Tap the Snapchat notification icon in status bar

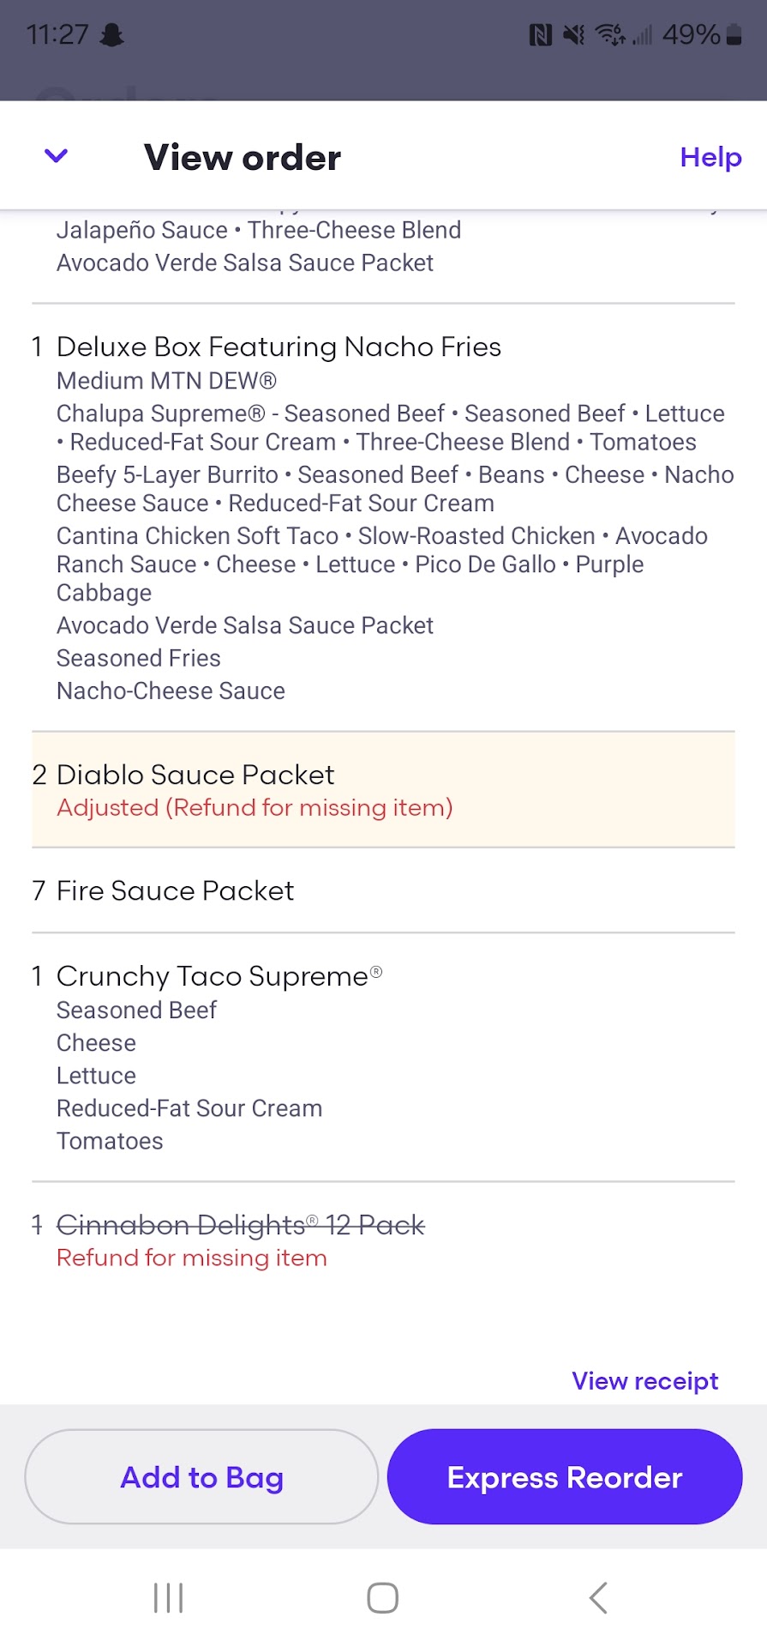tap(112, 35)
